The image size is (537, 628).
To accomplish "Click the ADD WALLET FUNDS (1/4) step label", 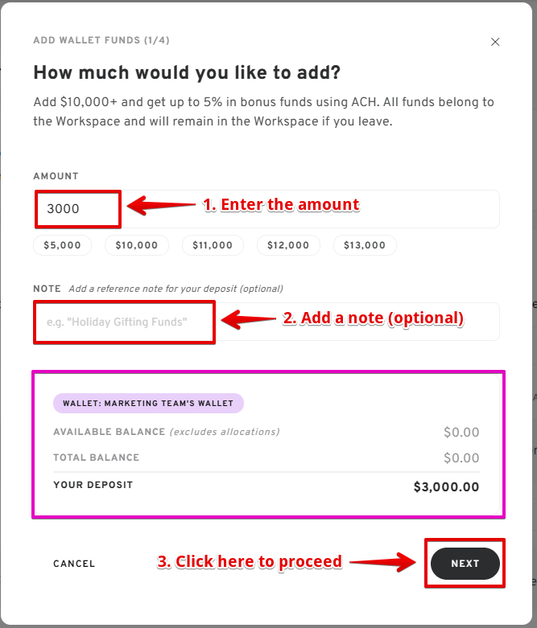I will click(101, 40).
